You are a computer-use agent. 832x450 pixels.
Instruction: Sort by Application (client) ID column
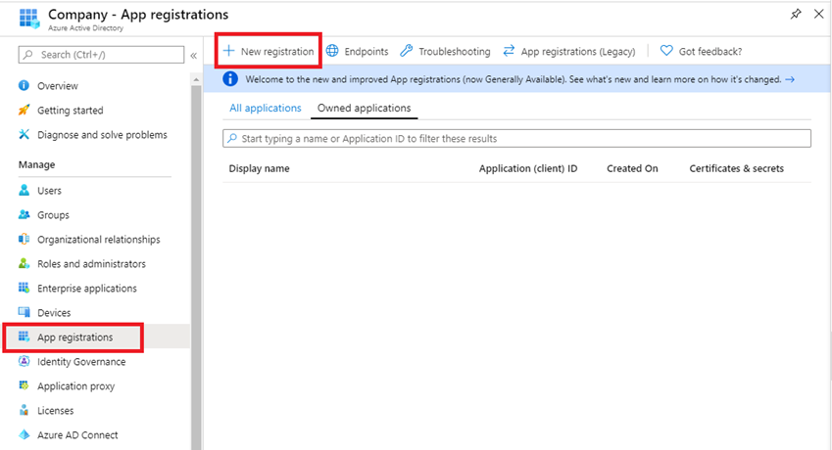tap(528, 168)
